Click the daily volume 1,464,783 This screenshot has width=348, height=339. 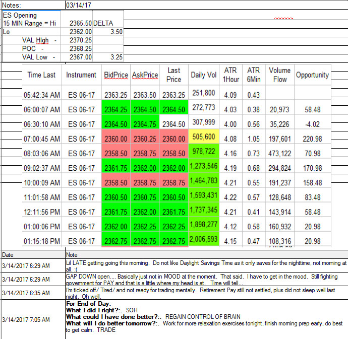click(204, 180)
